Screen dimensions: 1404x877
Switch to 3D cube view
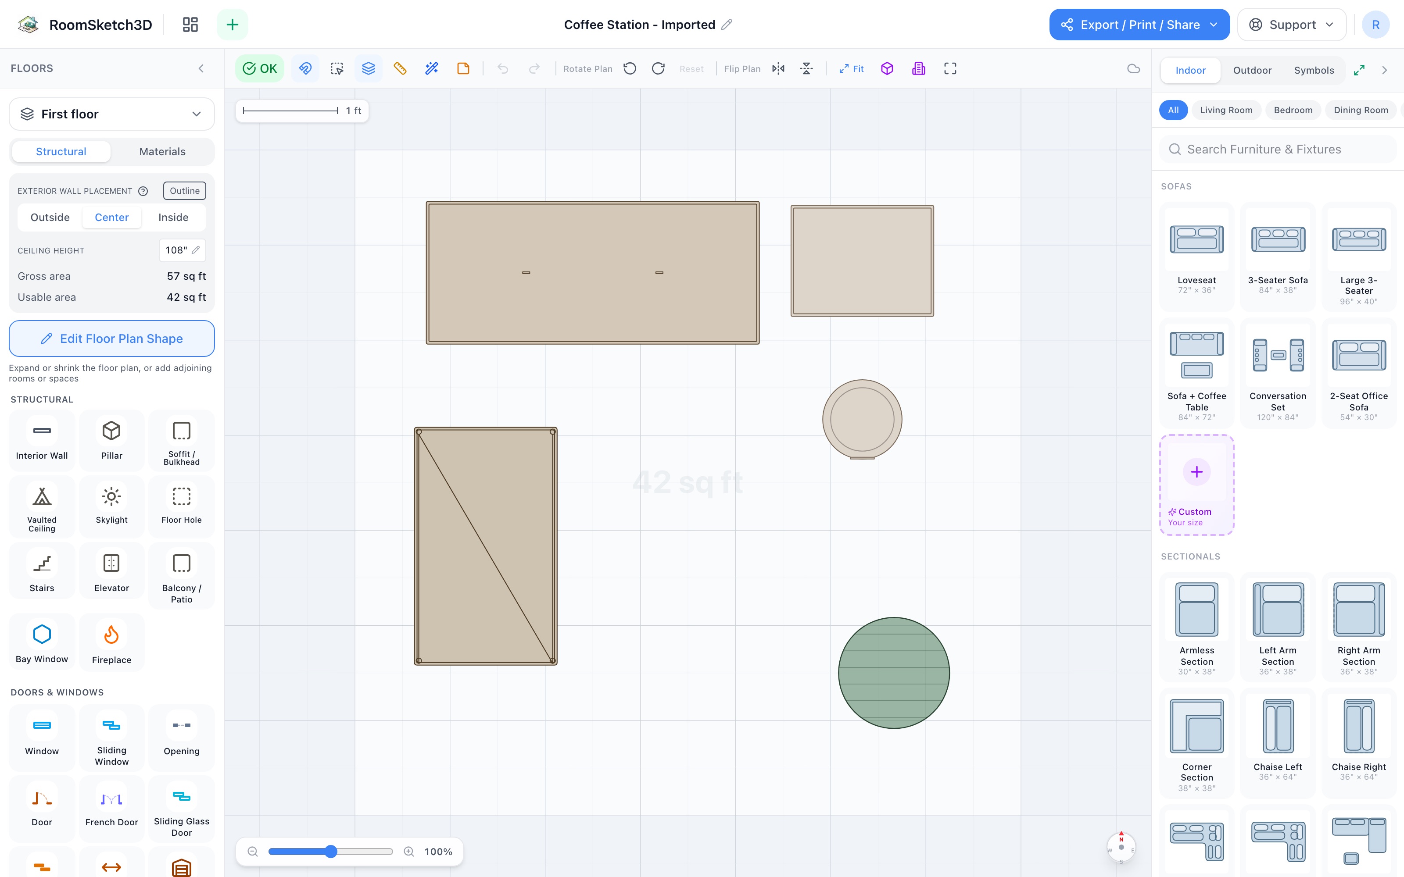[887, 68]
